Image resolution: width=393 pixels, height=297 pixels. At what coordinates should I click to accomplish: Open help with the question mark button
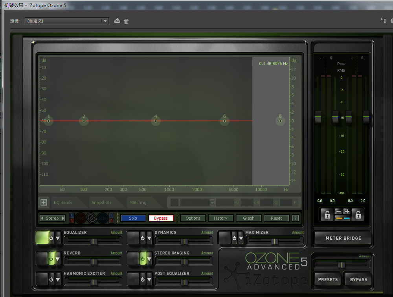pyautogui.click(x=296, y=218)
